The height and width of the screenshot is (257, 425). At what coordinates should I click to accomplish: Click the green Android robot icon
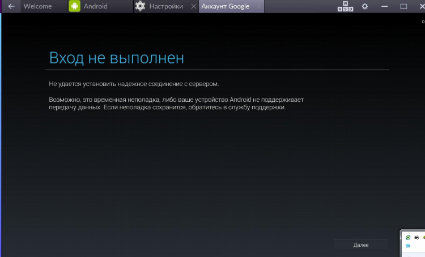pyautogui.click(x=75, y=6)
